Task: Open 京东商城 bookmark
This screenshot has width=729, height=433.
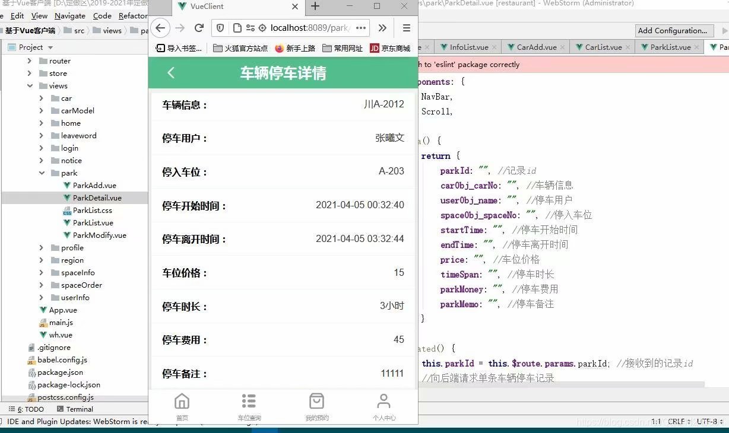Action: click(390, 48)
